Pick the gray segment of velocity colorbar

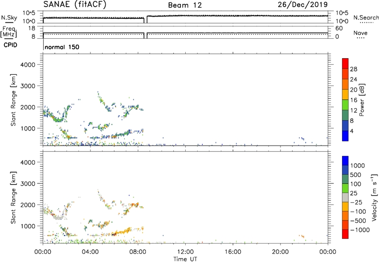coord(345,197)
